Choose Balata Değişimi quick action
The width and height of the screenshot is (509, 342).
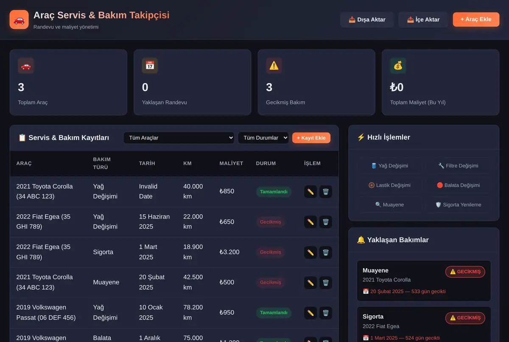tap(458, 185)
